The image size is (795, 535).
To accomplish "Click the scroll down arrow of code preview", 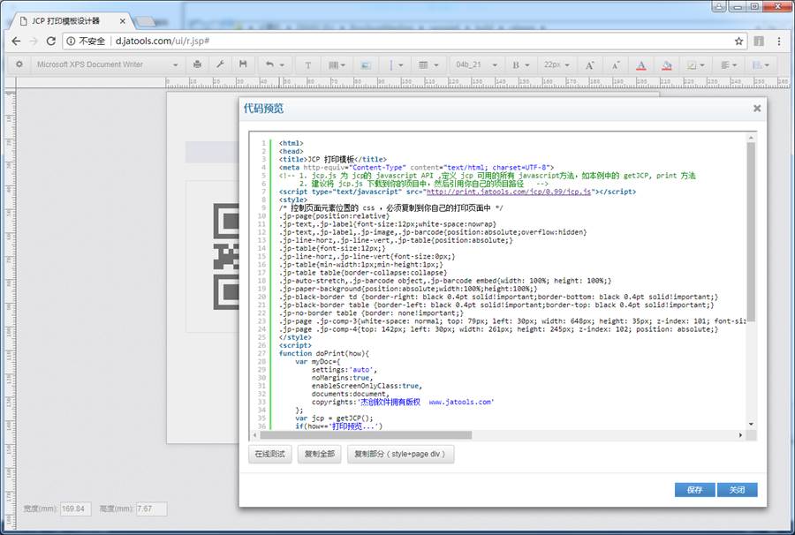I will tap(751, 424).
